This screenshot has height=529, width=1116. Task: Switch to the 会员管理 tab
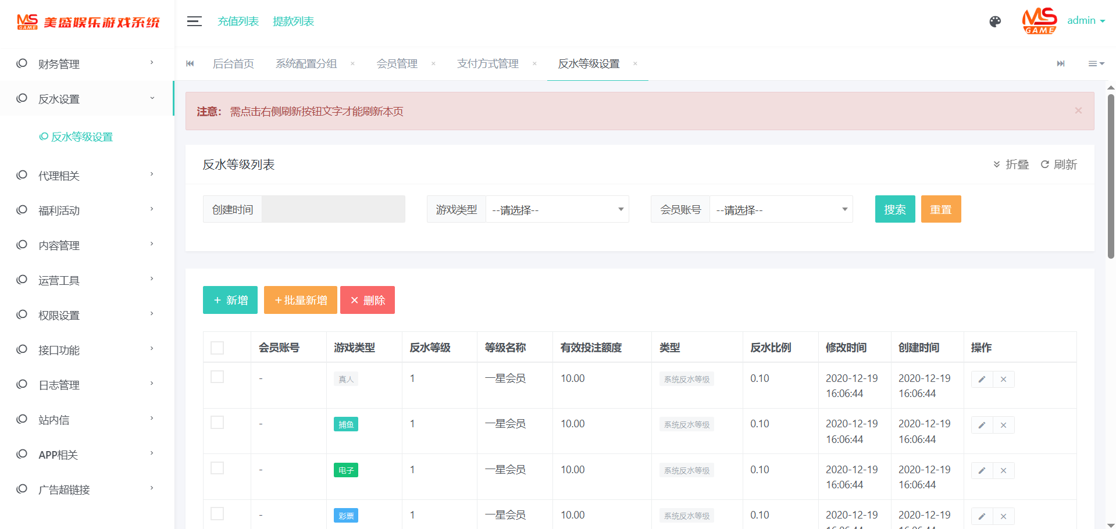(397, 64)
